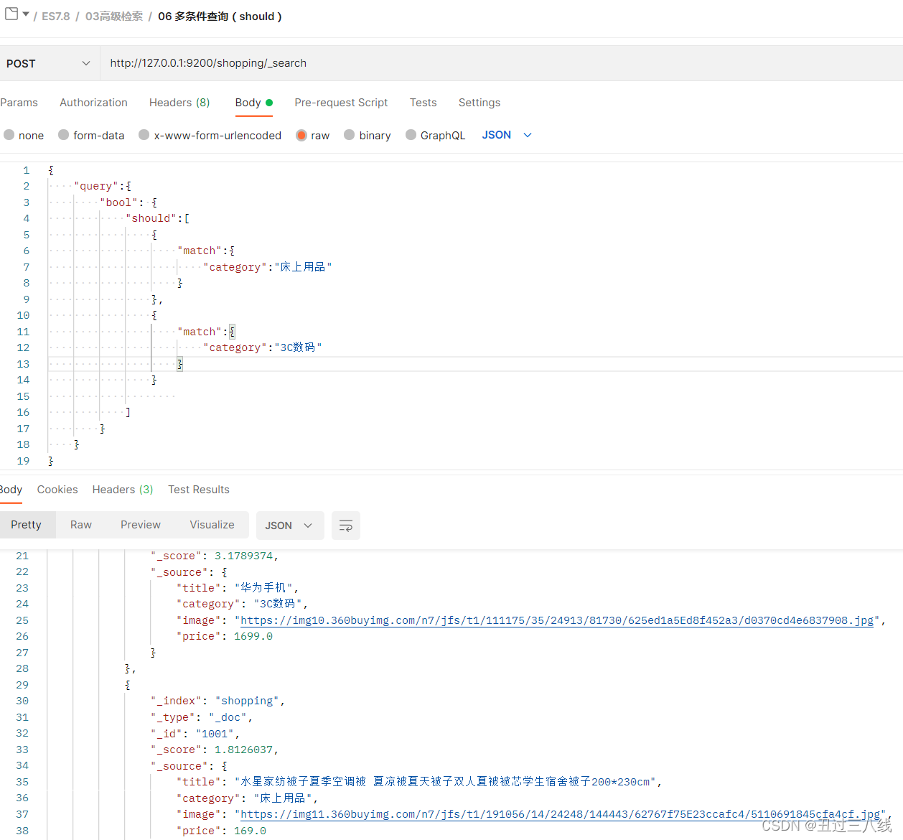Open the request Settings tab
The width and height of the screenshot is (903, 840).
point(479,103)
